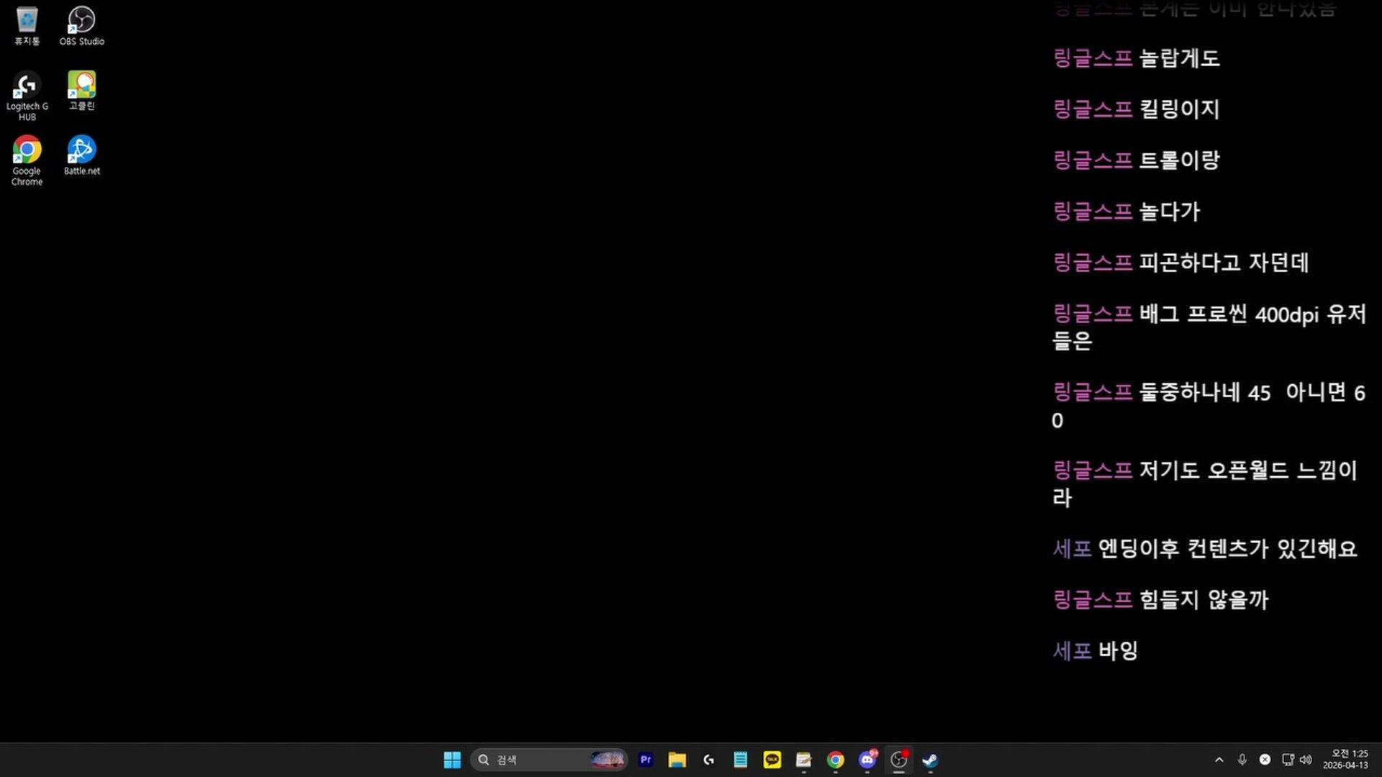The height and width of the screenshot is (777, 1382).
Task: Switch to Chrome in the taskbar
Action: pos(836,760)
